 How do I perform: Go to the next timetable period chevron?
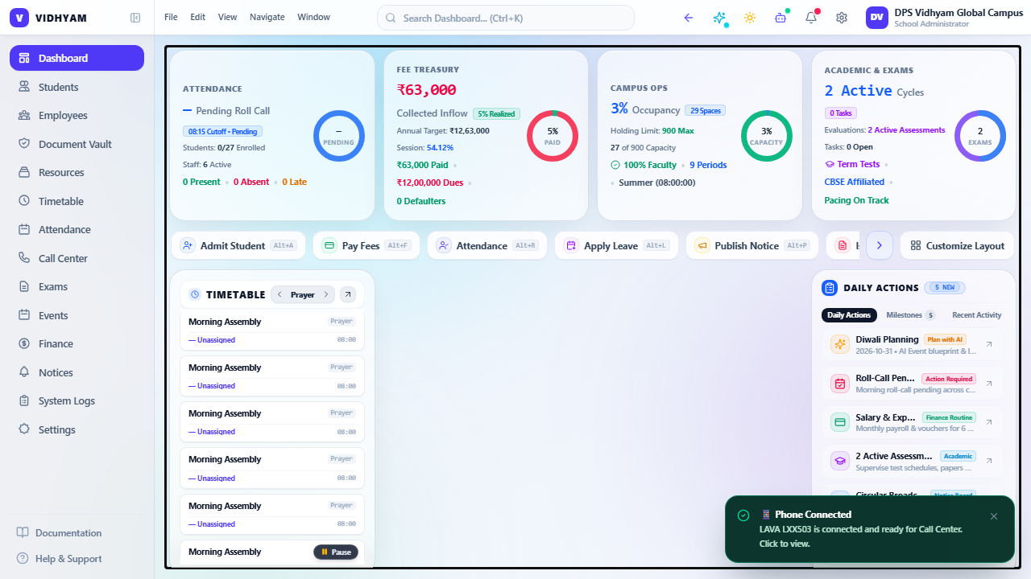tap(326, 295)
